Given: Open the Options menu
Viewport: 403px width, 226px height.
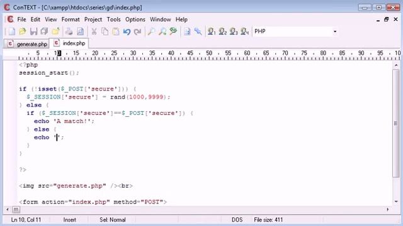Looking at the screenshot, I should (135, 19).
